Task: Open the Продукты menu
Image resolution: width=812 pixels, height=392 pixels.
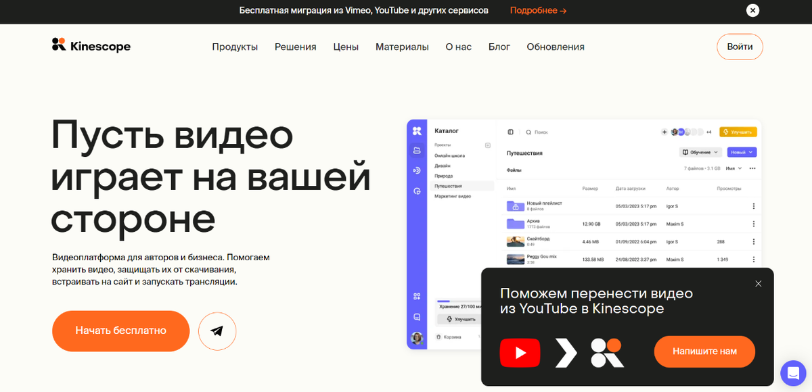Action: point(235,47)
